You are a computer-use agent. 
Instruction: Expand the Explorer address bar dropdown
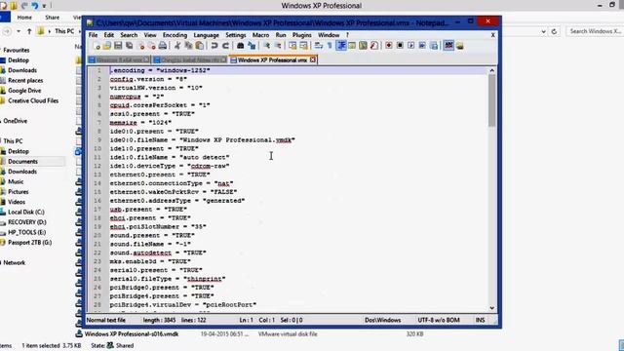544,31
